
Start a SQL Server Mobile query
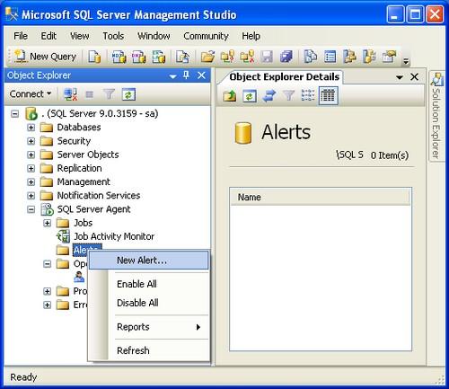pos(182,57)
